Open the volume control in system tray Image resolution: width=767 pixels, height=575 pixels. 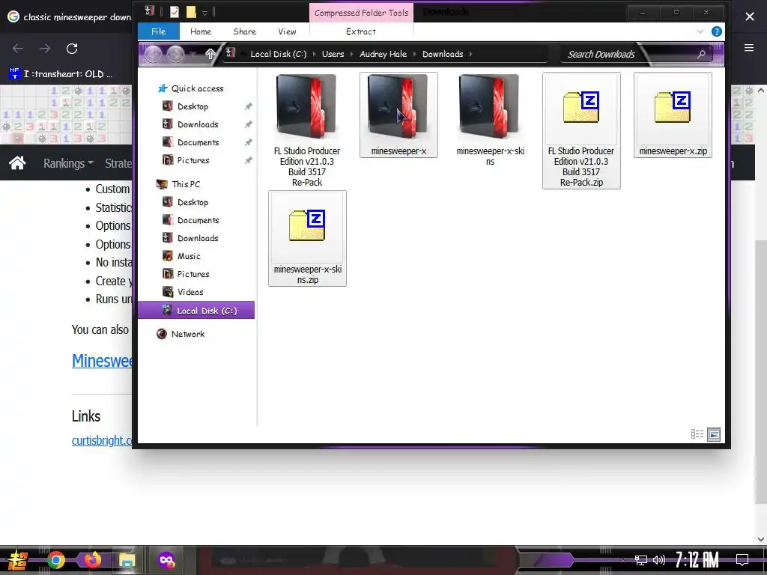click(659, 560)
